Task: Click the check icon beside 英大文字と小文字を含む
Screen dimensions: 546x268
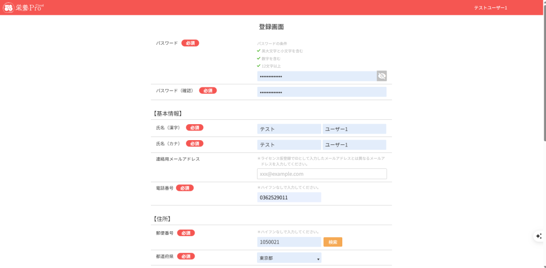Action: pyautogui.click(x=259, y=51)
